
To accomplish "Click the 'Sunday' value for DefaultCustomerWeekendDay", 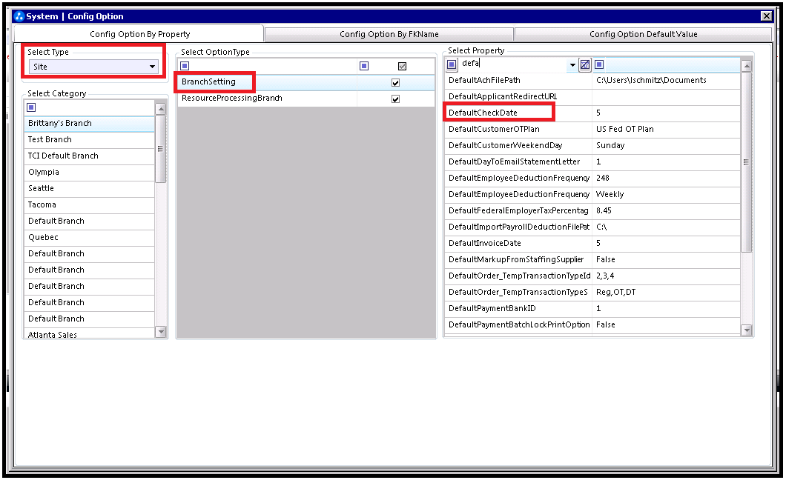I will [x=666, y=146].
